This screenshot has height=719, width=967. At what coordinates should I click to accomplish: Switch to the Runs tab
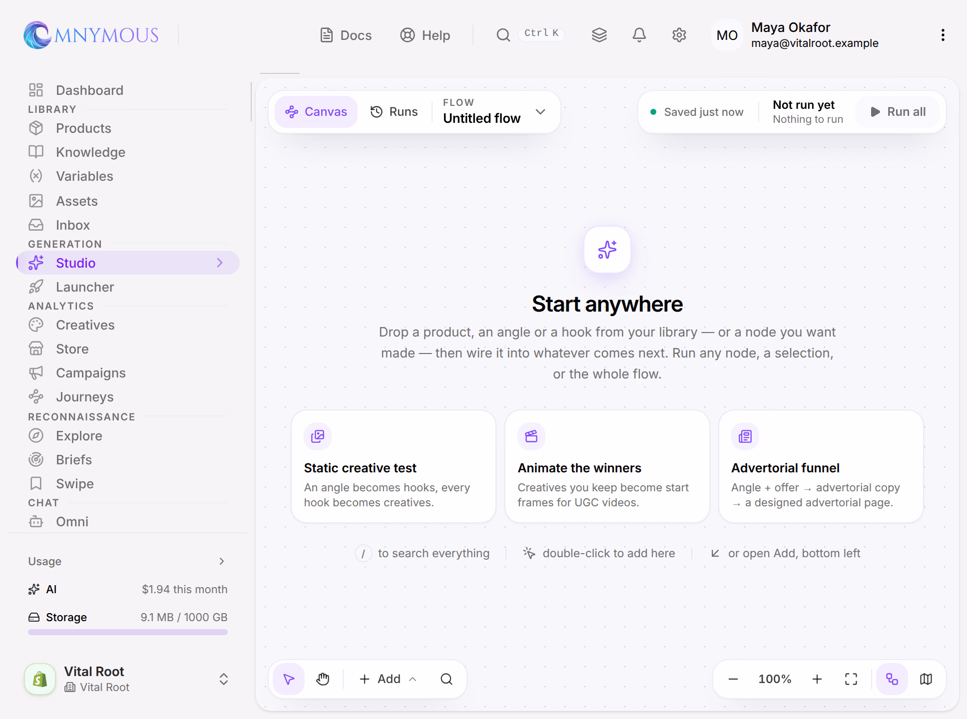tap(394, 112)
